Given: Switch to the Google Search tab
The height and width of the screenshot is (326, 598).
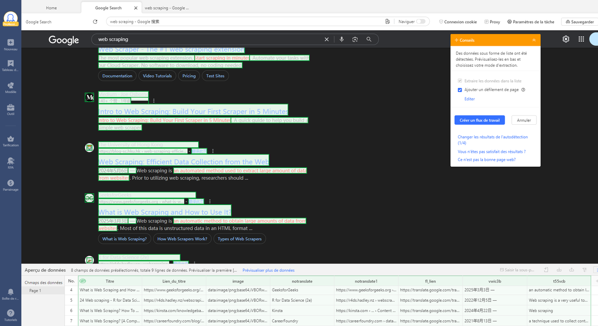Looking at the screenshot, I should point(108,8).
